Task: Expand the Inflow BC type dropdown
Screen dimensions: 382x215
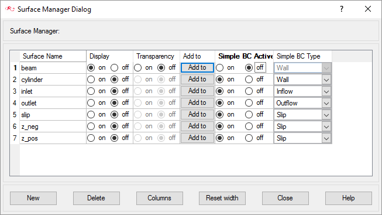Action: click(326, 91)
